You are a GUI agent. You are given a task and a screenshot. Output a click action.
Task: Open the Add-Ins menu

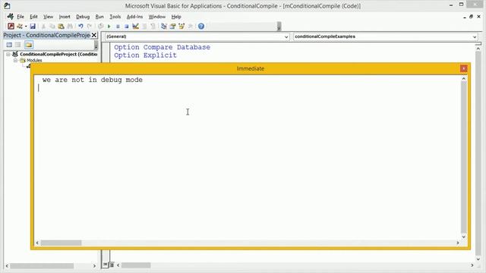click(134, 17)
